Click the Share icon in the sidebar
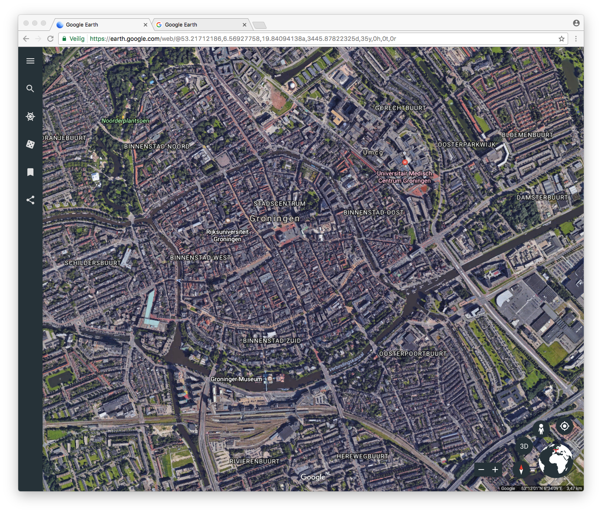Screen dimensions: 602x513 [x=30, y=200]
